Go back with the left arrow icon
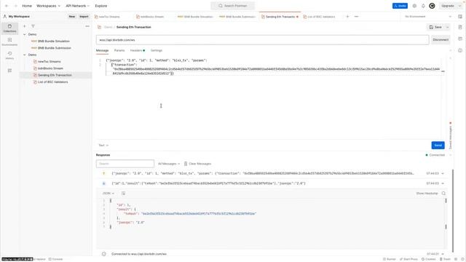This screenshot has height=262, width=466. point(7,6)
